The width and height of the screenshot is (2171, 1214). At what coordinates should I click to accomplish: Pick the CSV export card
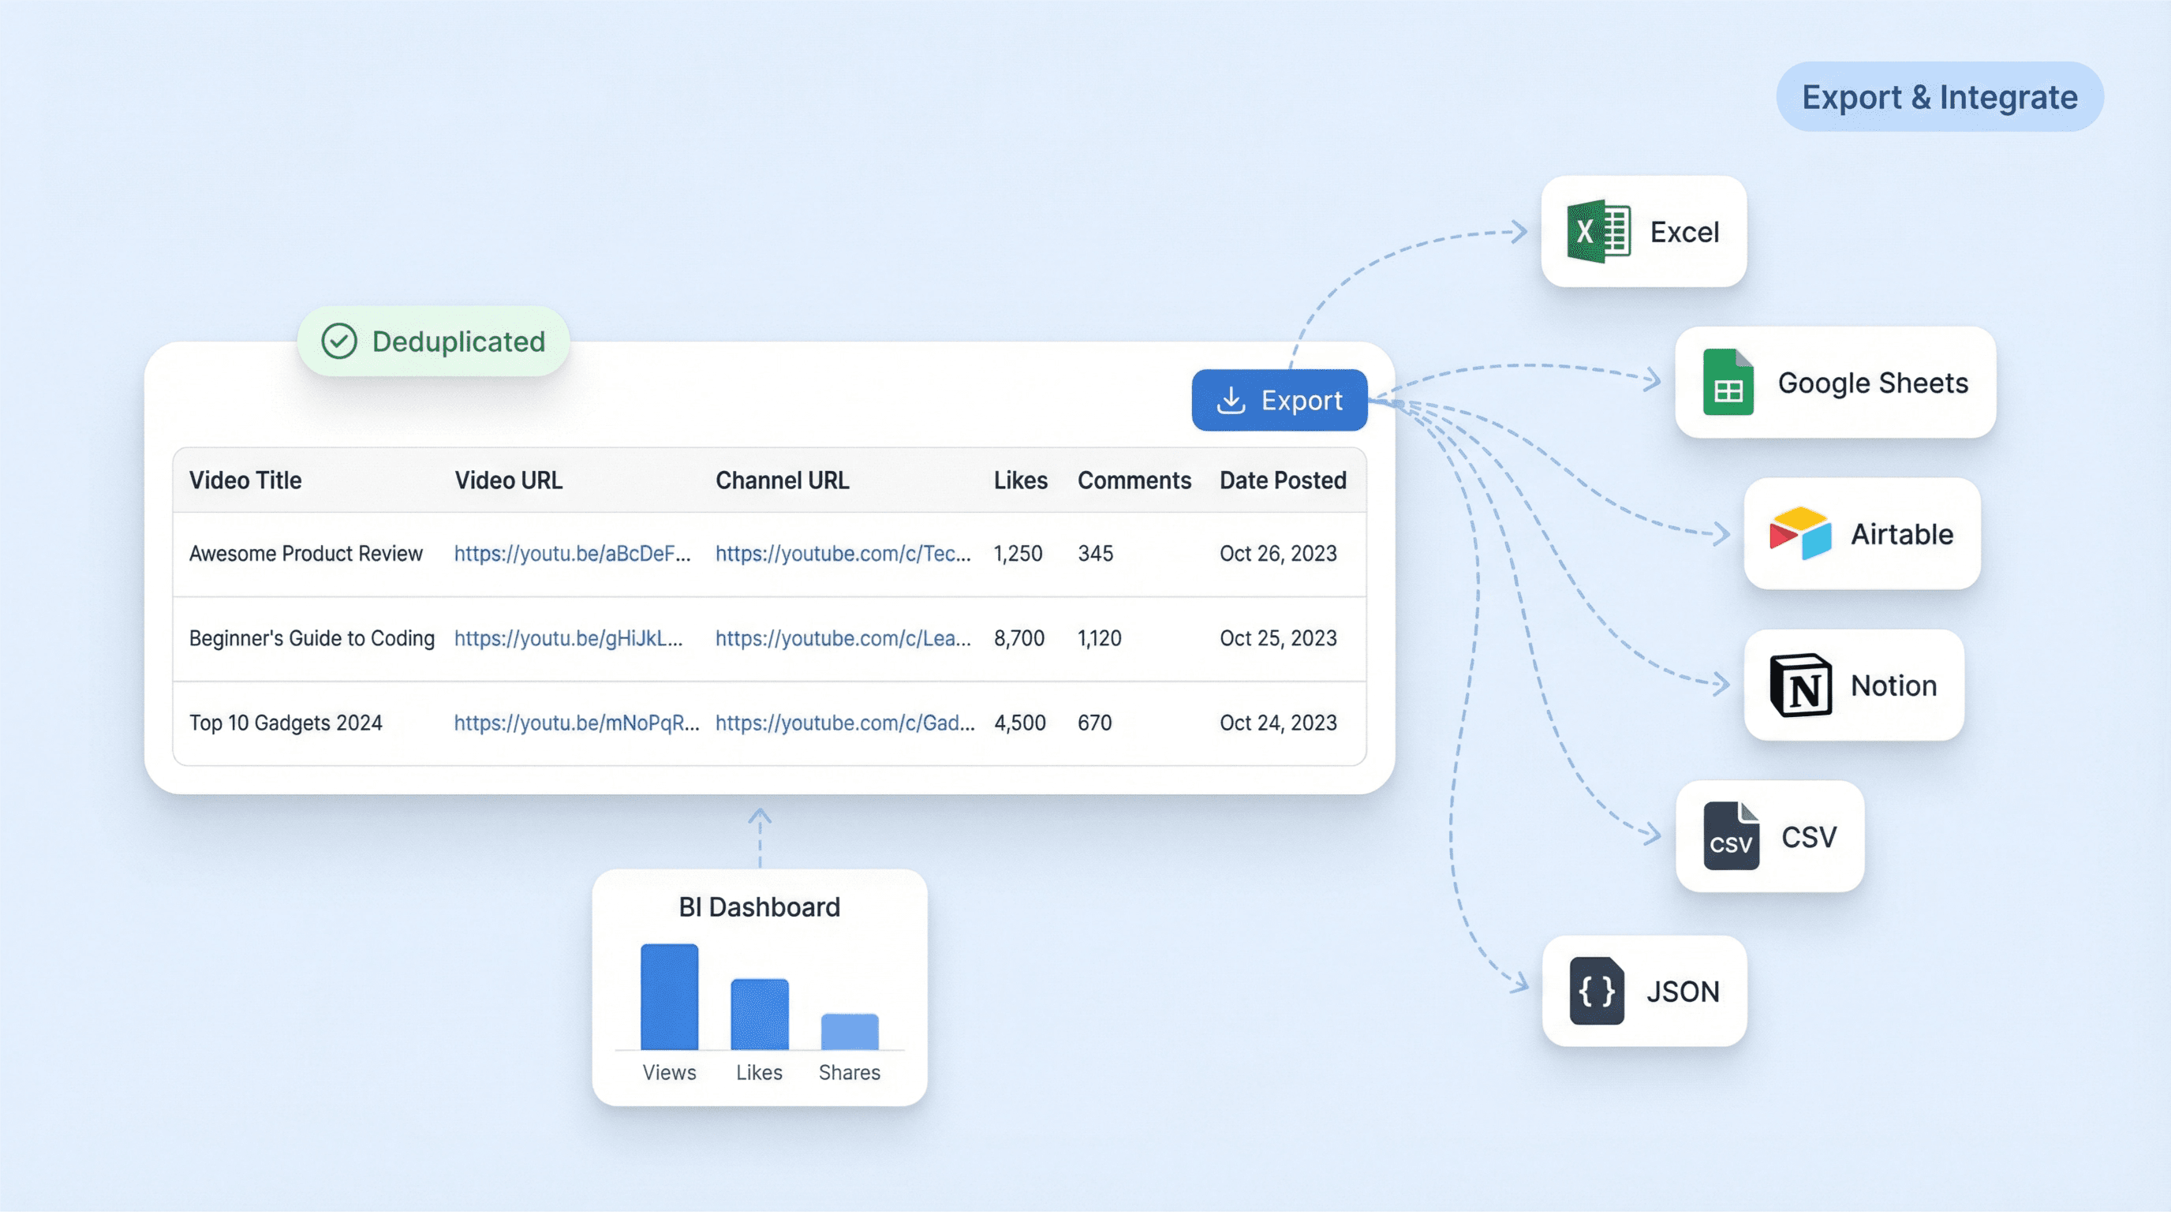(1769, 838)
